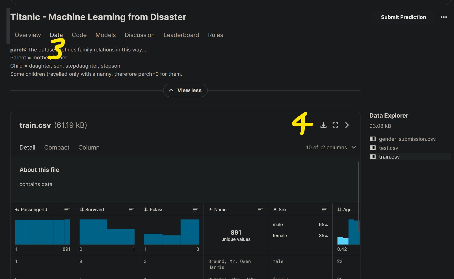Click the 'About this file' heading

pyautogui.click(x=39, y=170)
